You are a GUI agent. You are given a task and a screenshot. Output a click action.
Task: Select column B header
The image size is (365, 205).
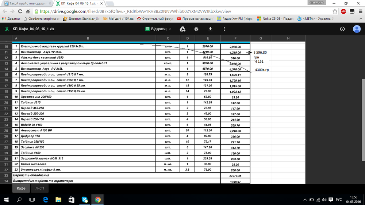tap(88, 38)
